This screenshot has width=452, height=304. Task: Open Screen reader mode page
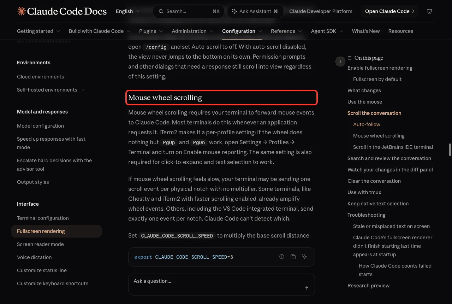click(40, 244)
